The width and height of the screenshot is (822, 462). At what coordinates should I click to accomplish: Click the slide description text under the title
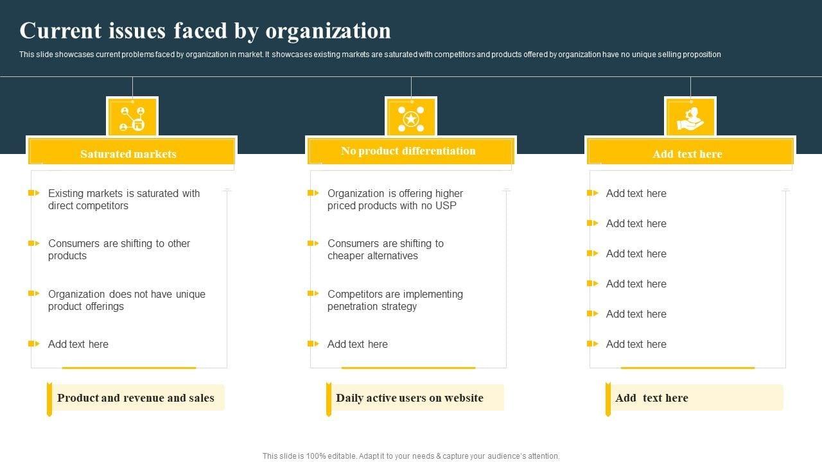coord(370,55)
